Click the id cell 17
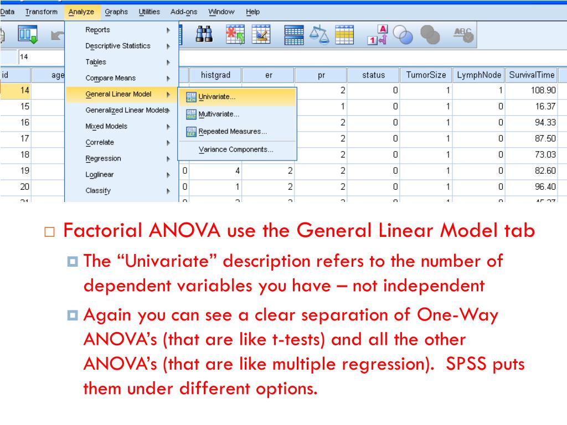The height and width of the screenshot is (425, 567). coord(15,139)
